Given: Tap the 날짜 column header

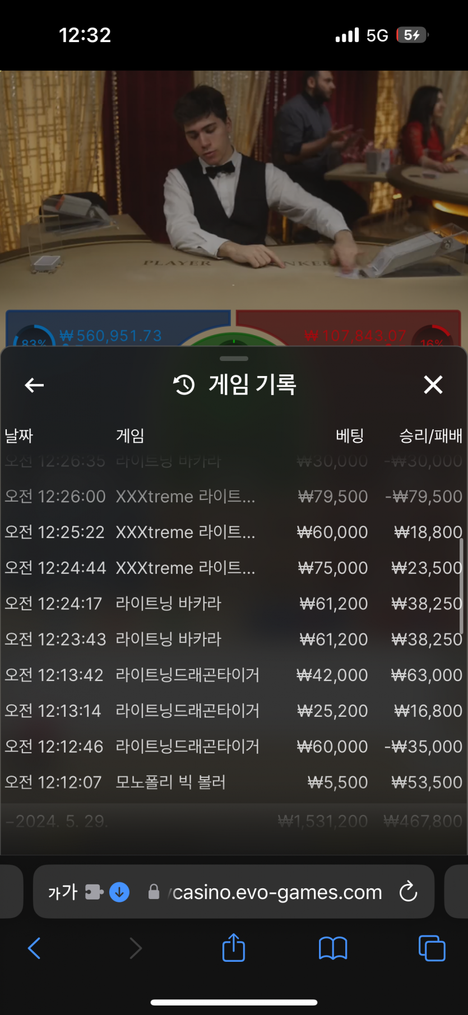Looking at the screenshot, I should 19,435.
